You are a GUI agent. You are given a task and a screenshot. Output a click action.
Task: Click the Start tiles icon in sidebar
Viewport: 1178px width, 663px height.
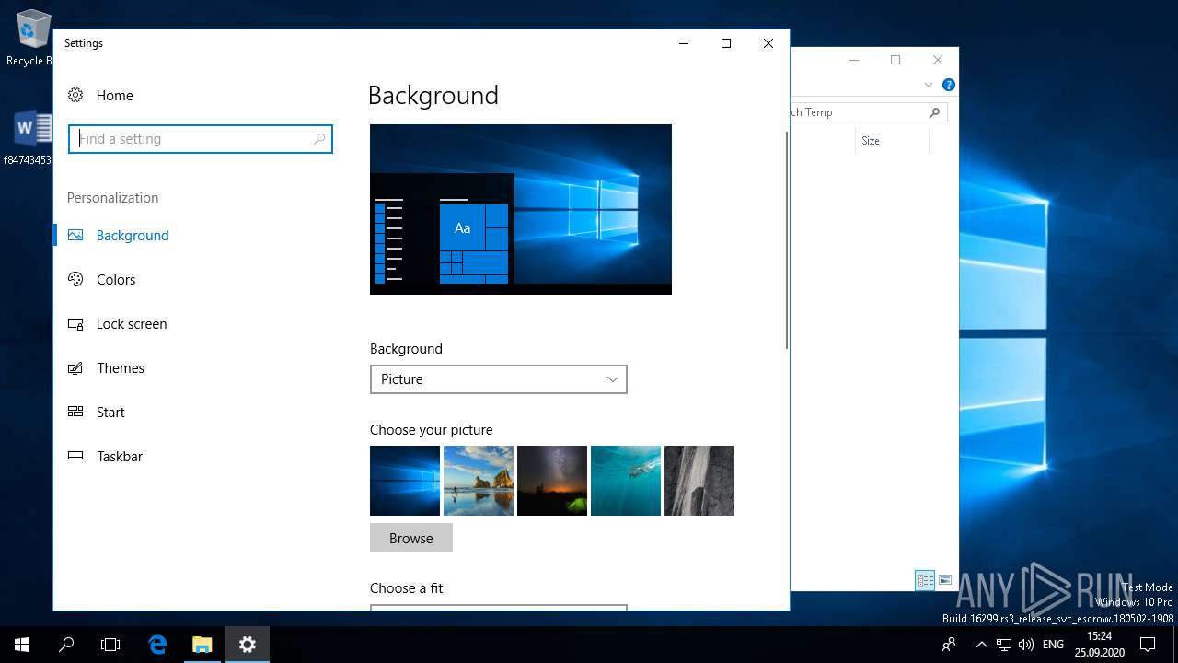75,412
